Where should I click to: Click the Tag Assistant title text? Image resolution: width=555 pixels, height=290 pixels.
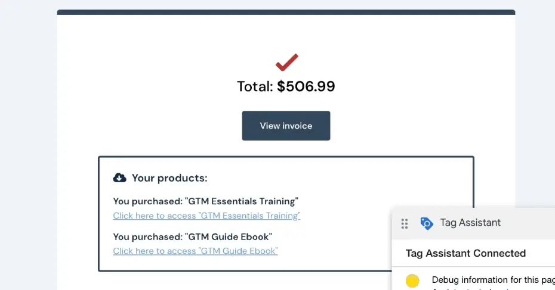pos(470,223)
